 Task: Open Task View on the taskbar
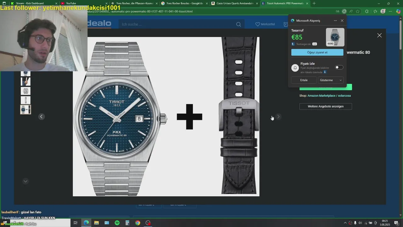click(76, 223)
